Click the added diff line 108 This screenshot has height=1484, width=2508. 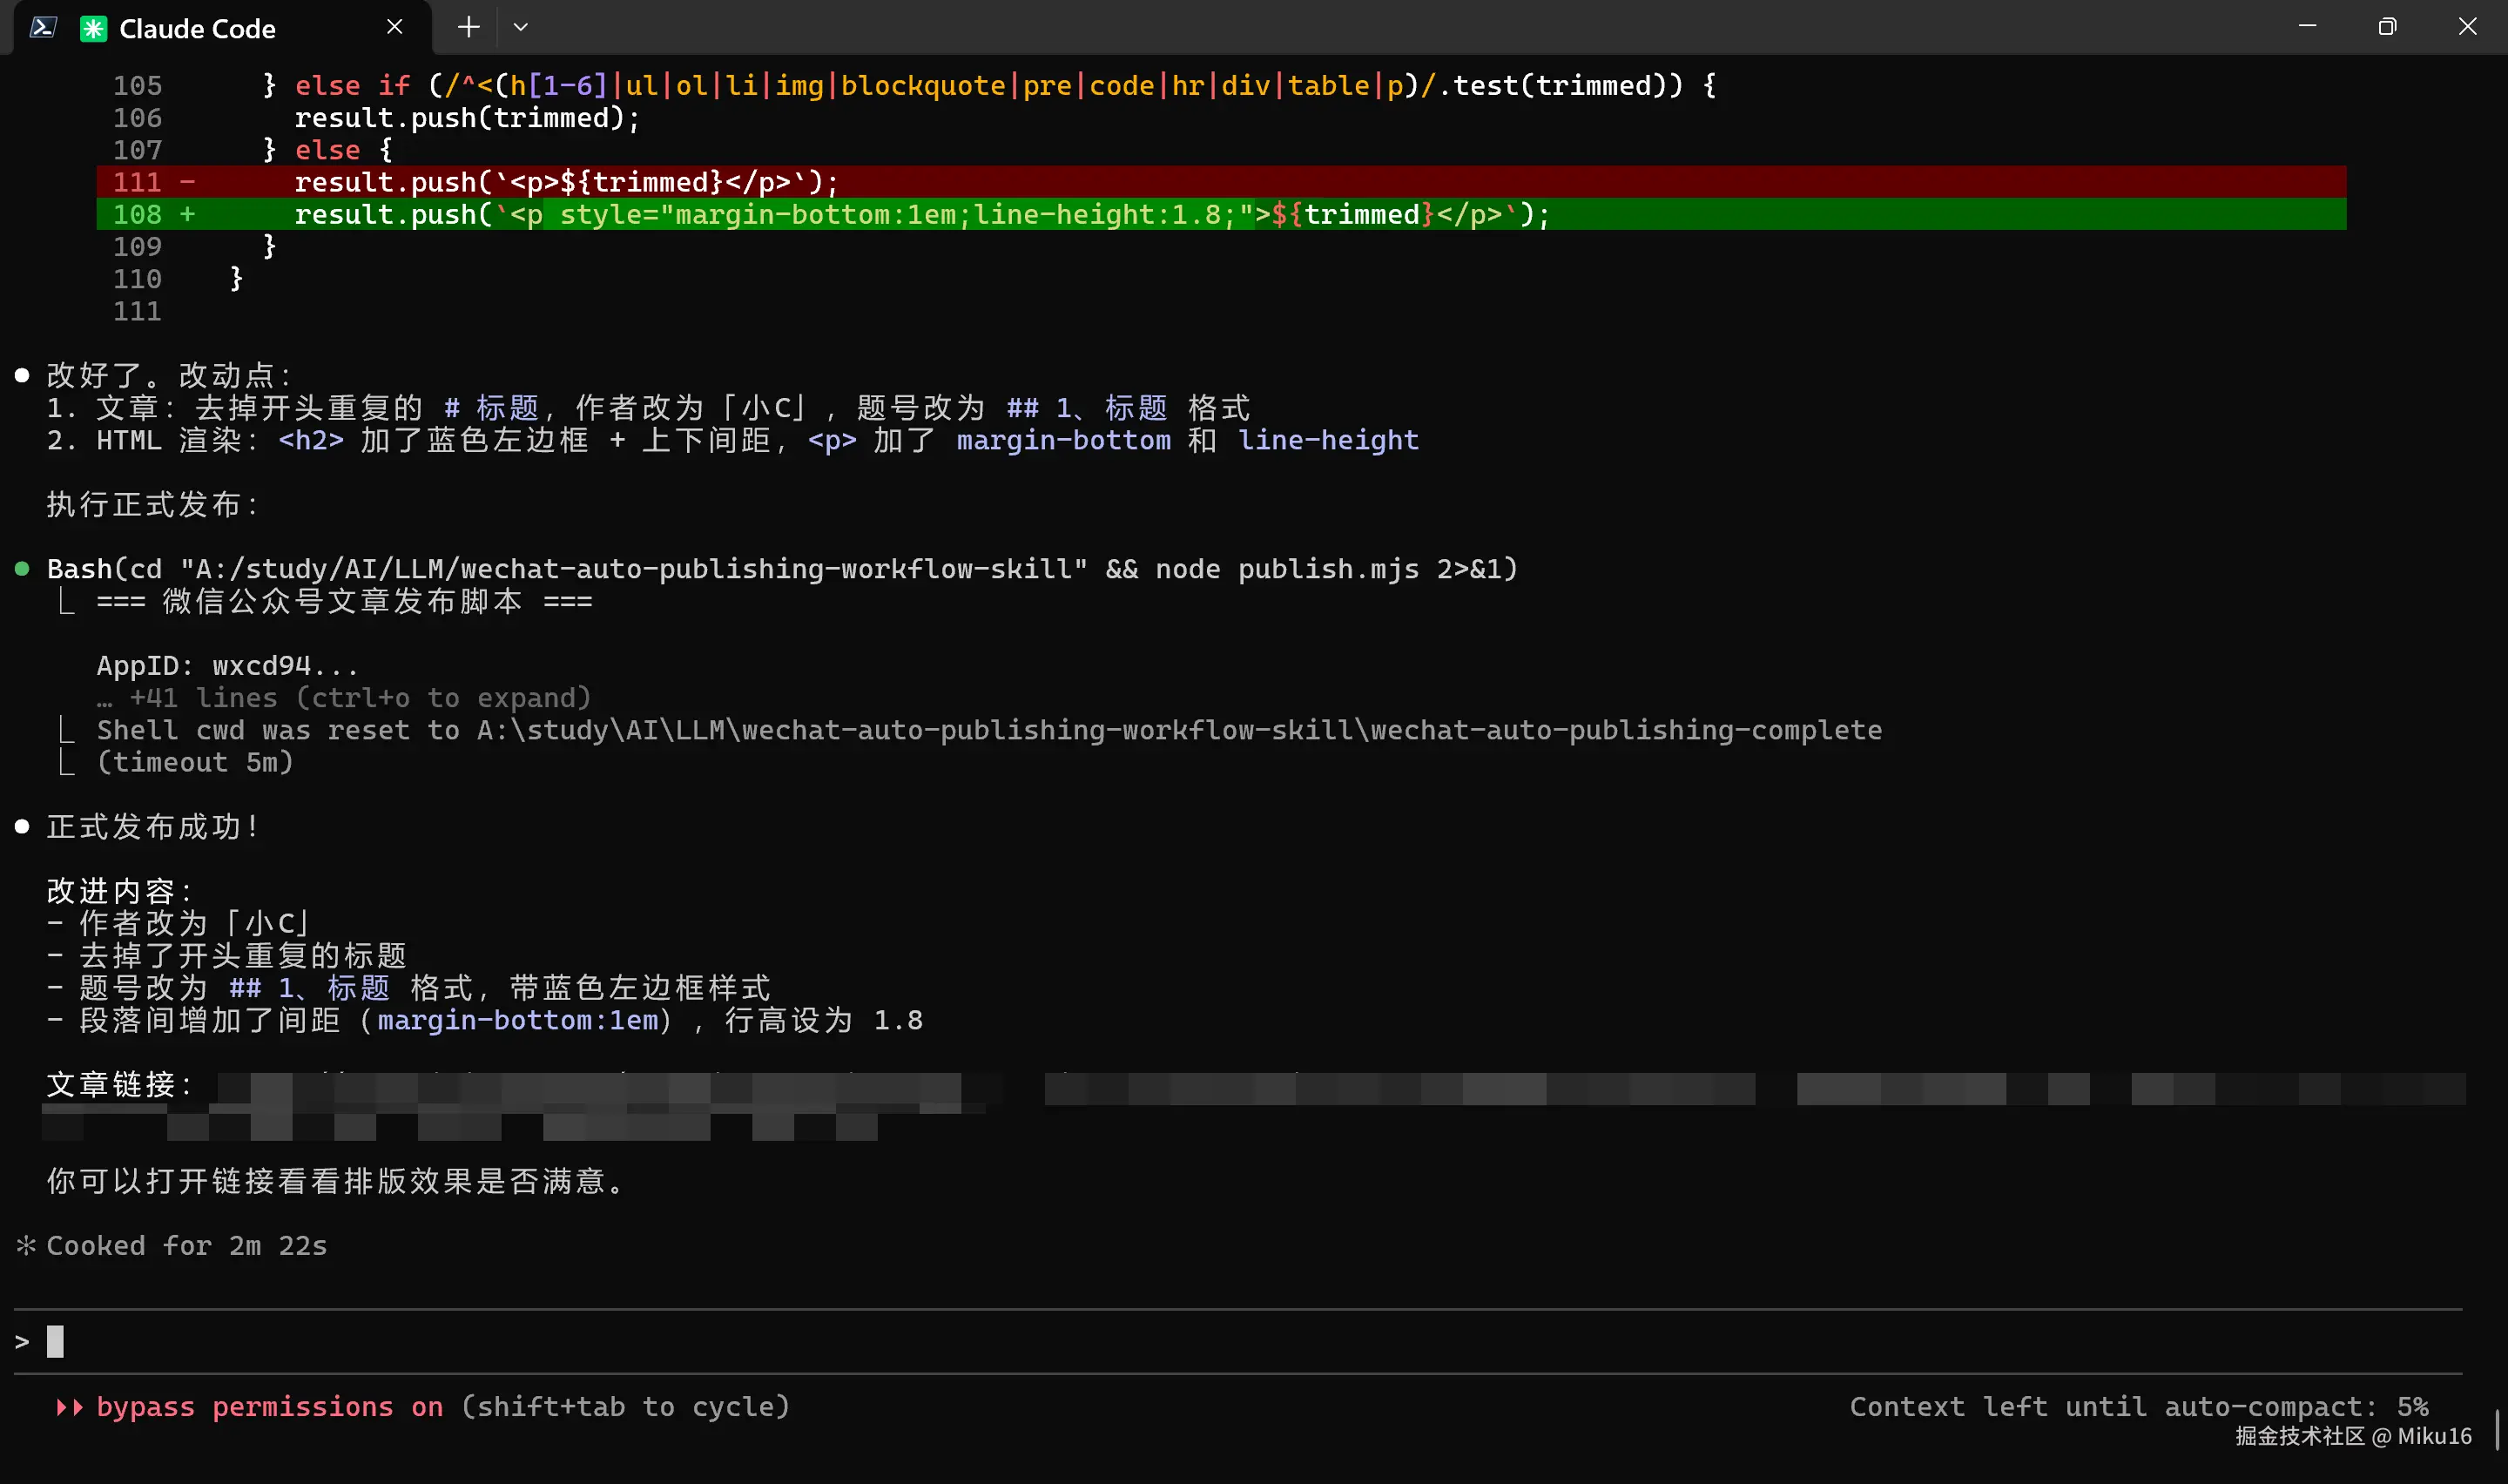[920, 214]
